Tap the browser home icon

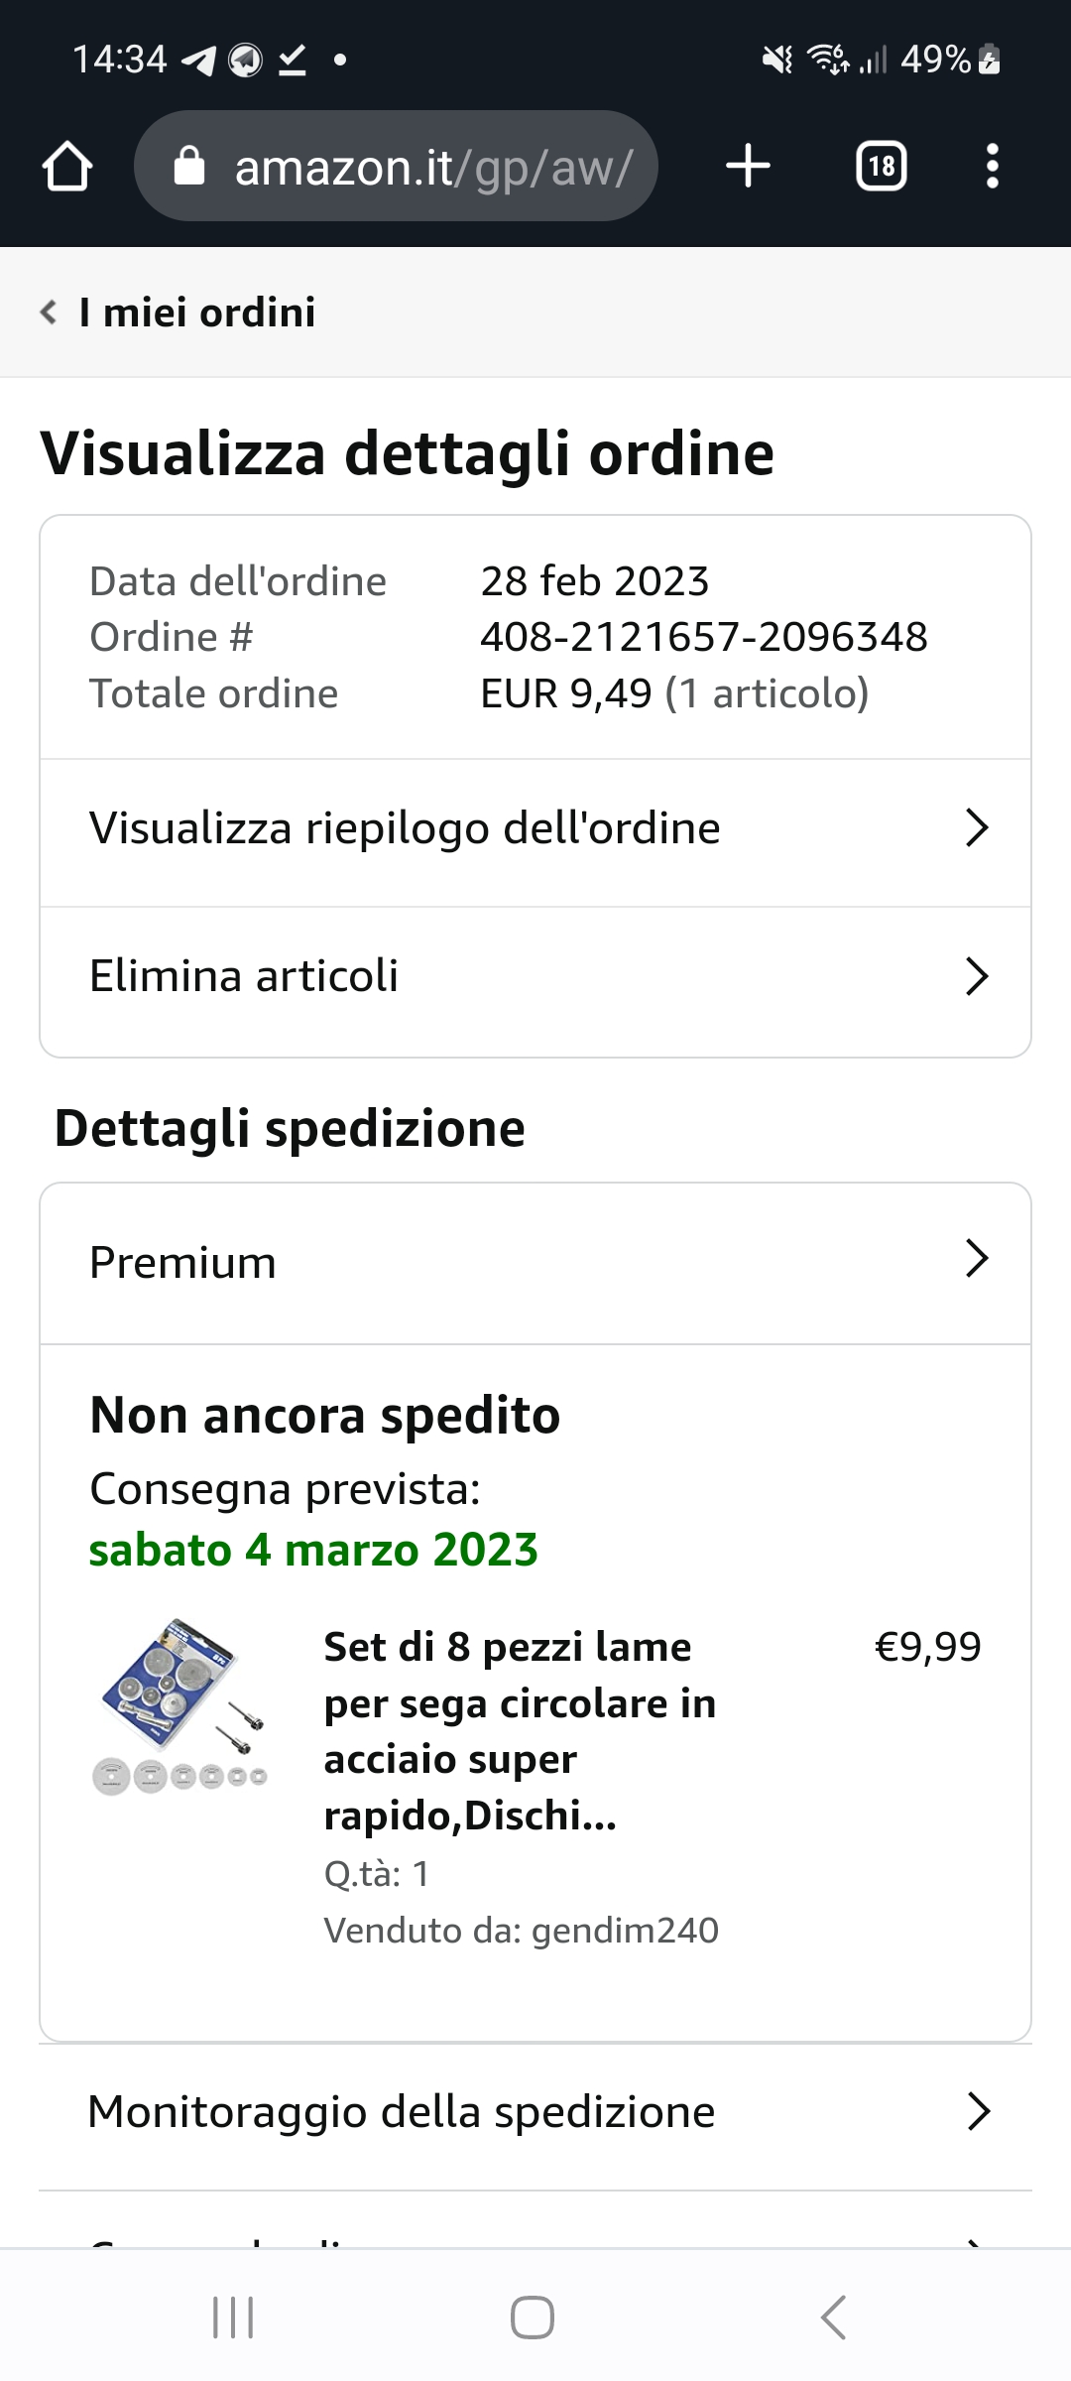click(67, 167)
